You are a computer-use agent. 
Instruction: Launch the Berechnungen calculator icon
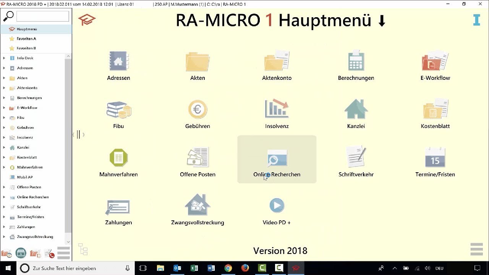pos(356,61)
